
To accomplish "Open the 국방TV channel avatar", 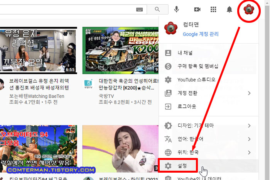I will click(x=88, y=84).
